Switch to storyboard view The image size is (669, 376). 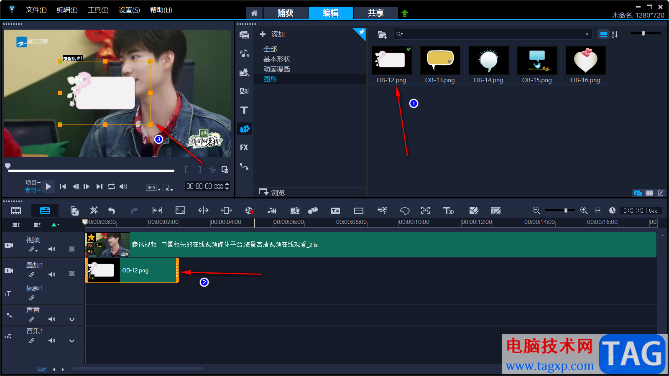(16, 211)
